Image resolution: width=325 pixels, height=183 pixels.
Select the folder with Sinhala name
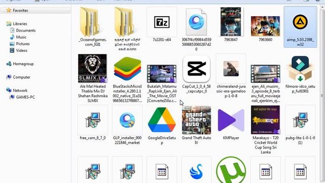(x=127, y=28)
